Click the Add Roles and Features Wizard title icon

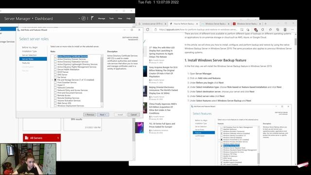[x=18, y=30]
